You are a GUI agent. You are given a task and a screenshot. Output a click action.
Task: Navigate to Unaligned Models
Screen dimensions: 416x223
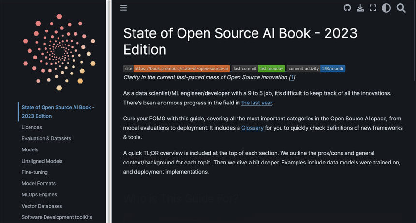42,161
